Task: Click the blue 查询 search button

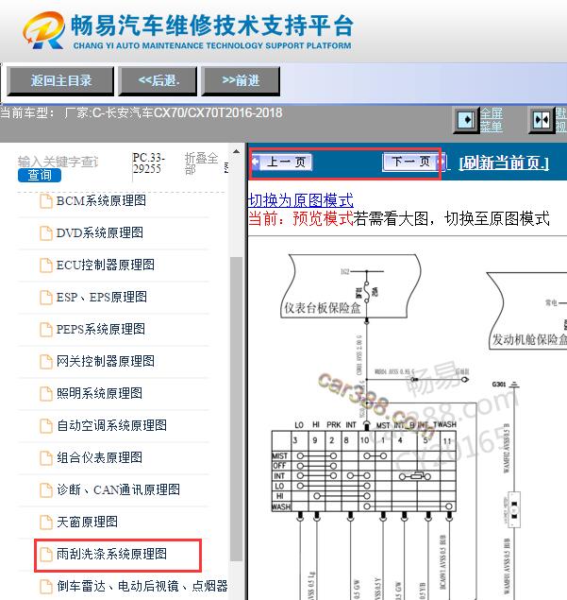Action: [x=40, y=175]
